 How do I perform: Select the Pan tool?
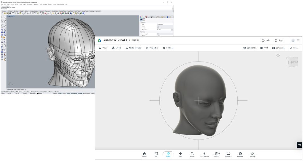180,154
